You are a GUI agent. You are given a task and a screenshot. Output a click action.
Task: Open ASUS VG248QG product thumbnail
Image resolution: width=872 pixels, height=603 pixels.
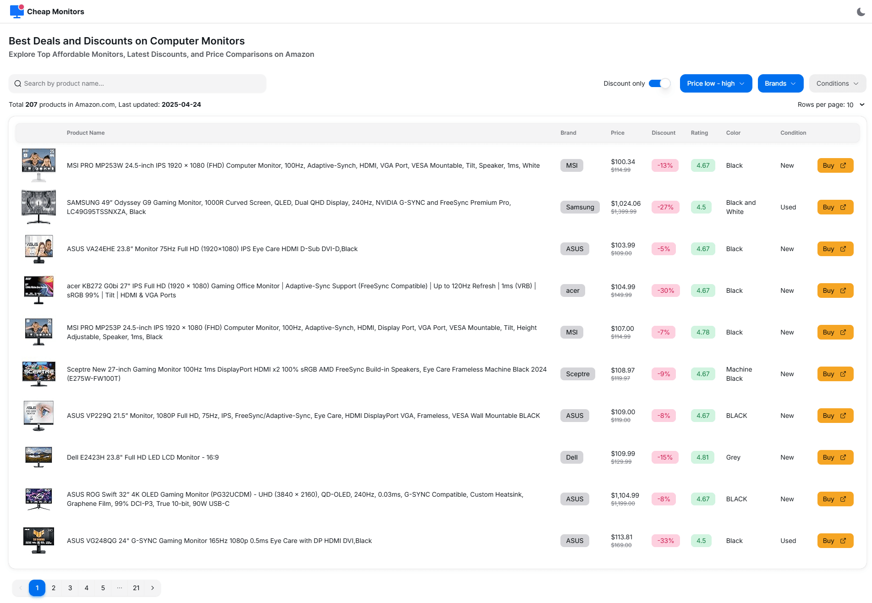coord(38,541)
